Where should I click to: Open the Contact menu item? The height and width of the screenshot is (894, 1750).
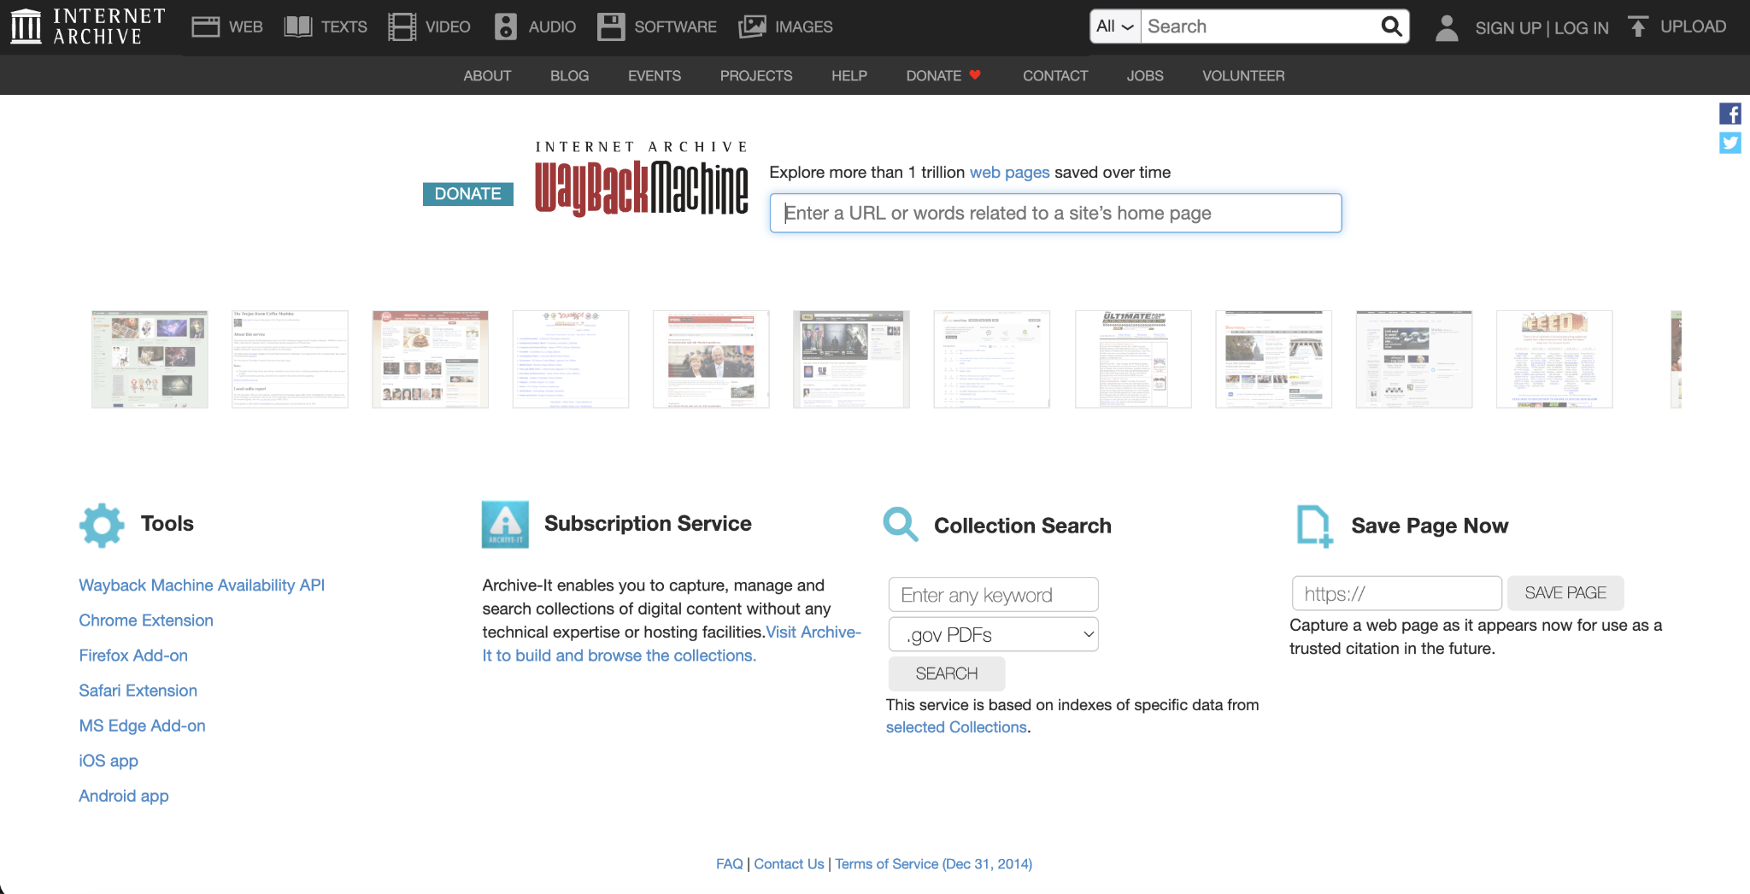click(1055, 76)
